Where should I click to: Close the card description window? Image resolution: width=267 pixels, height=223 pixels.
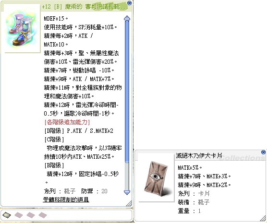263,152
